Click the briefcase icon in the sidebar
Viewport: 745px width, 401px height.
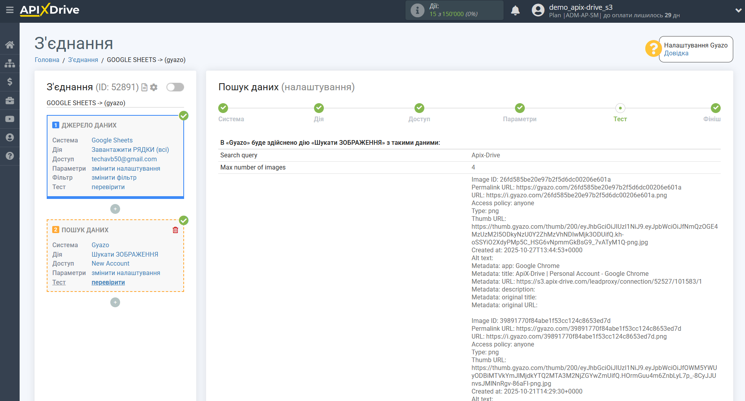coord(10,100)
